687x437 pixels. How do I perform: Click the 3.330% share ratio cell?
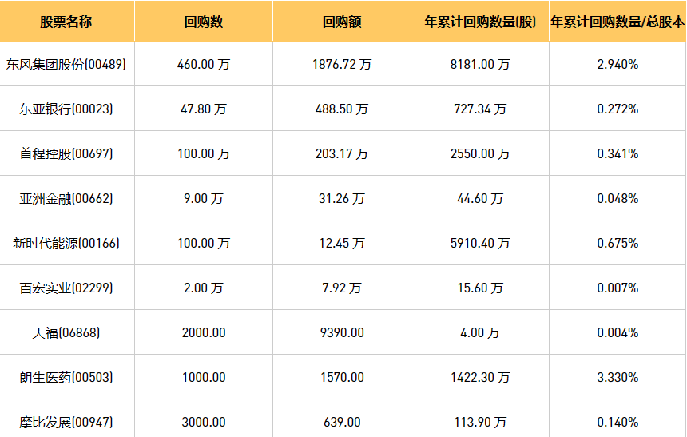pos(618,377)
